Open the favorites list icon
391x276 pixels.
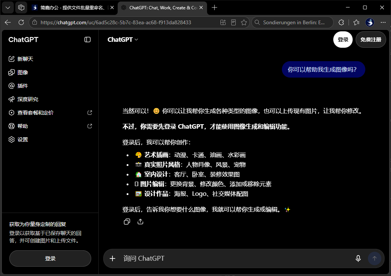(356, 22)
